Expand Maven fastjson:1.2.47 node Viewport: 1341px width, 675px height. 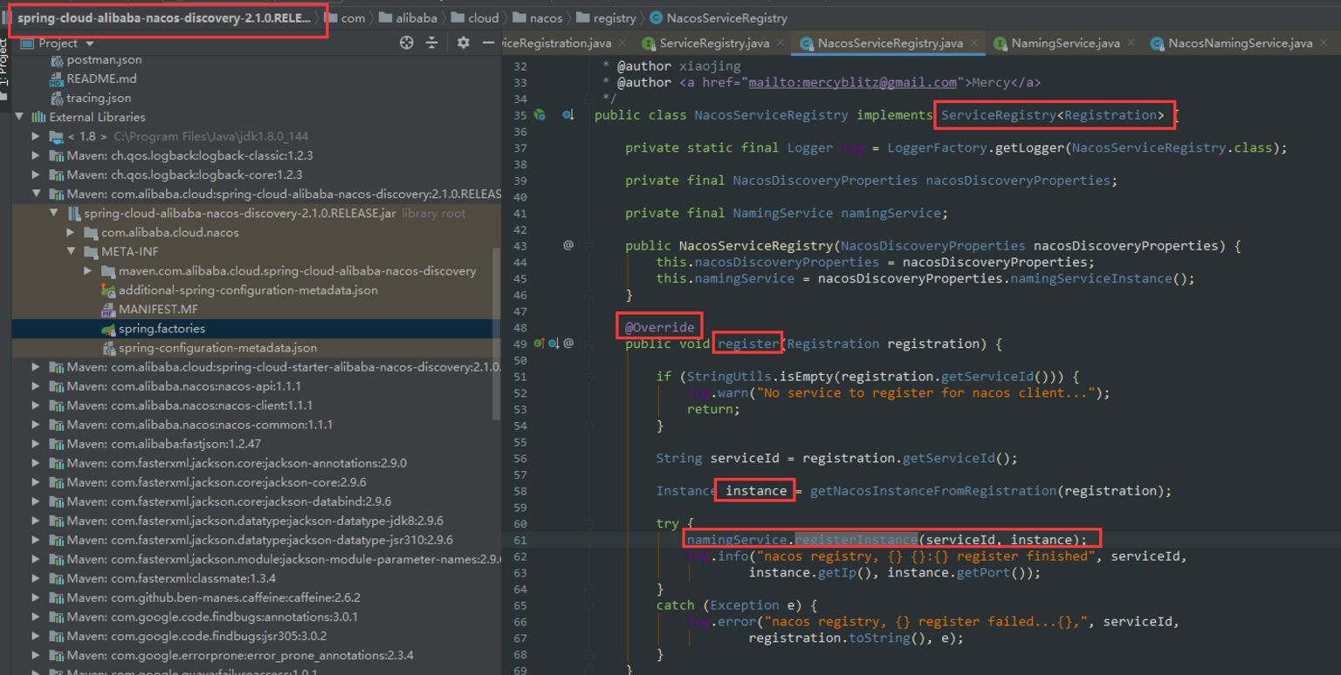point(36,444)
